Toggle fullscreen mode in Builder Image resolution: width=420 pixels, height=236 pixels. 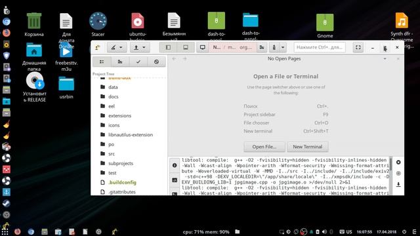[358, 47]
